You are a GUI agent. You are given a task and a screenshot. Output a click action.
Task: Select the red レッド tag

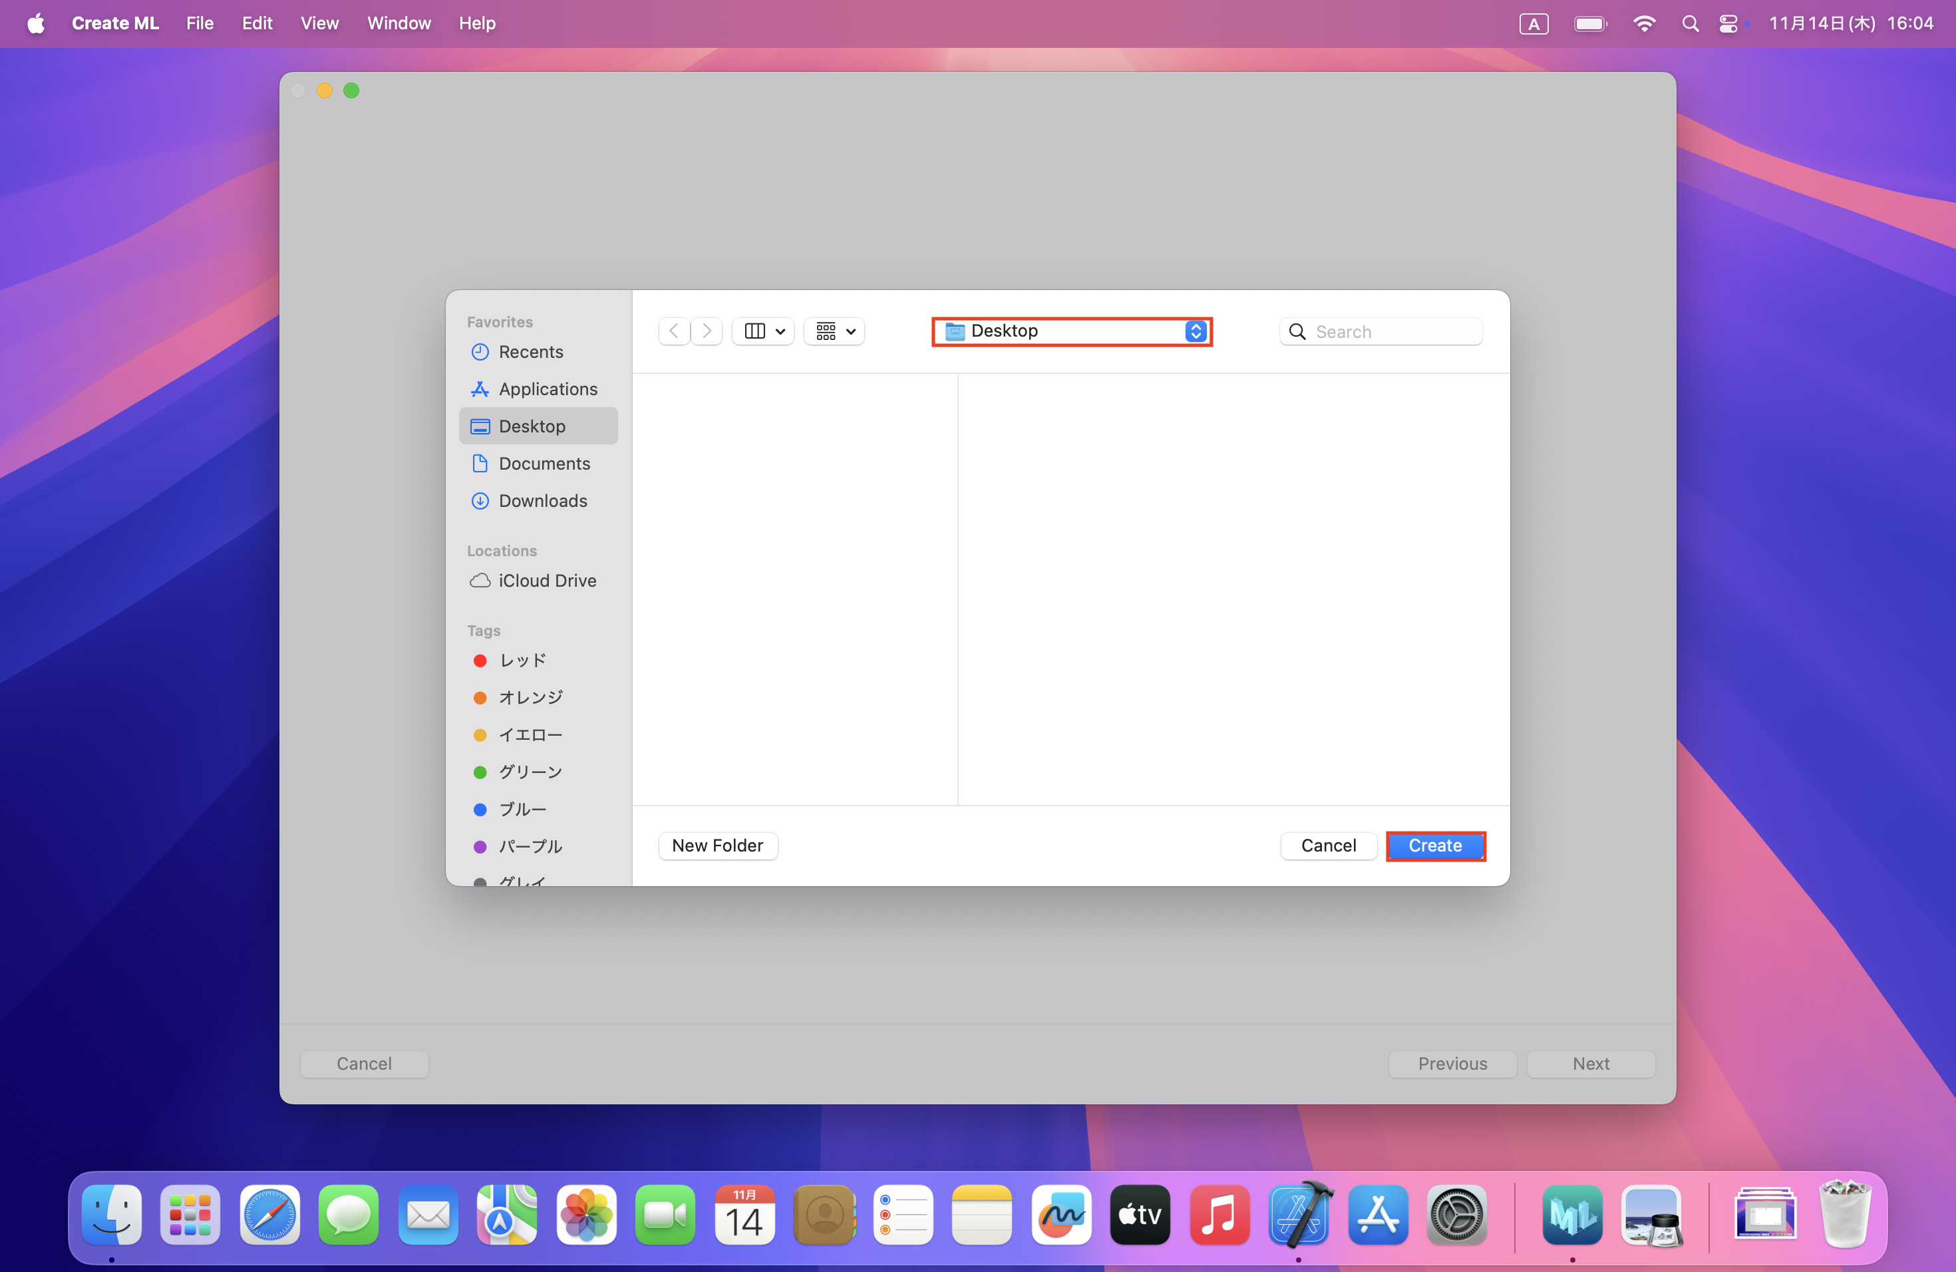(x=522, y=661)
